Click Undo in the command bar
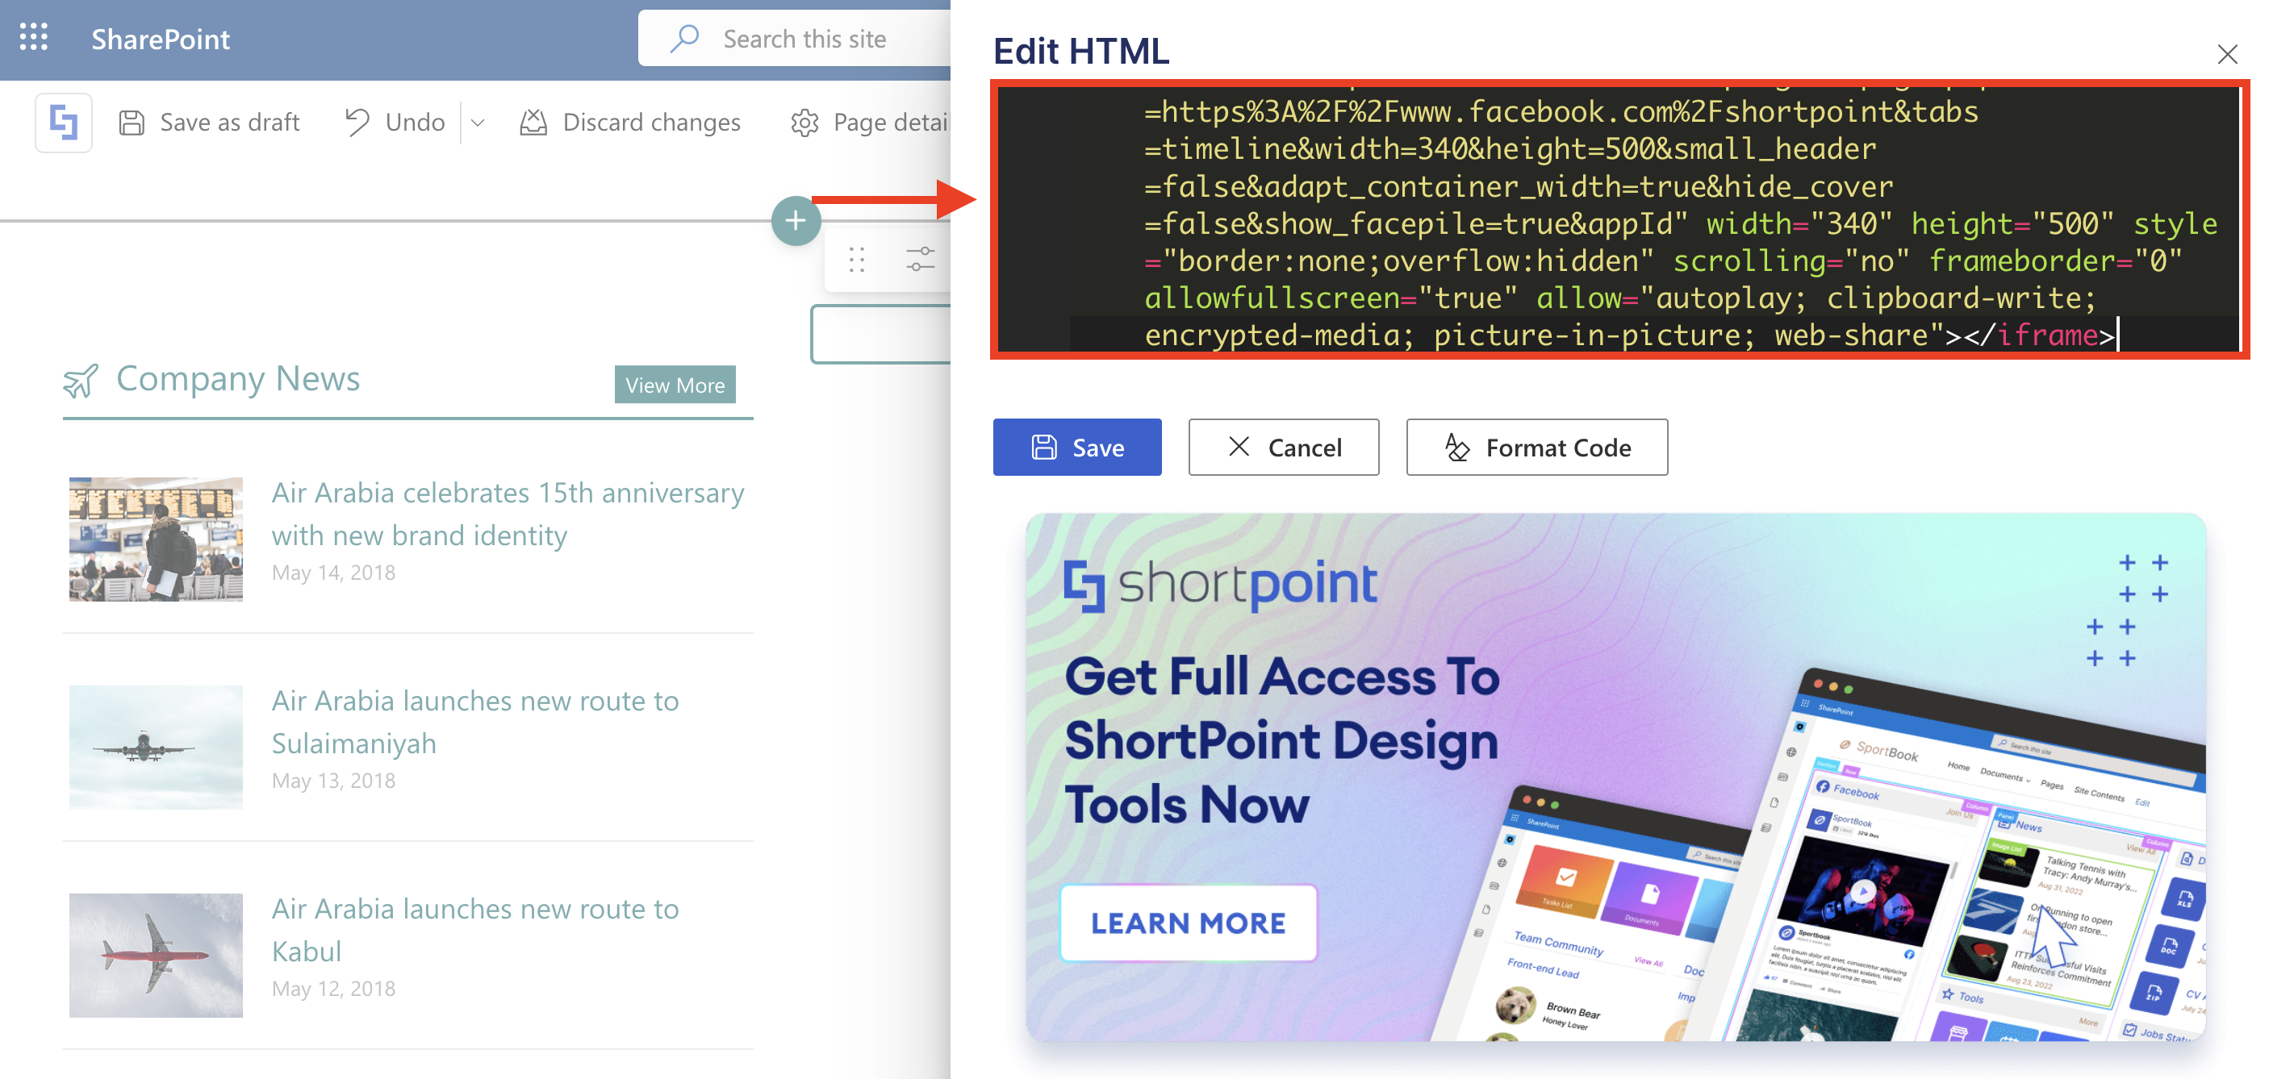 [395, 123]
